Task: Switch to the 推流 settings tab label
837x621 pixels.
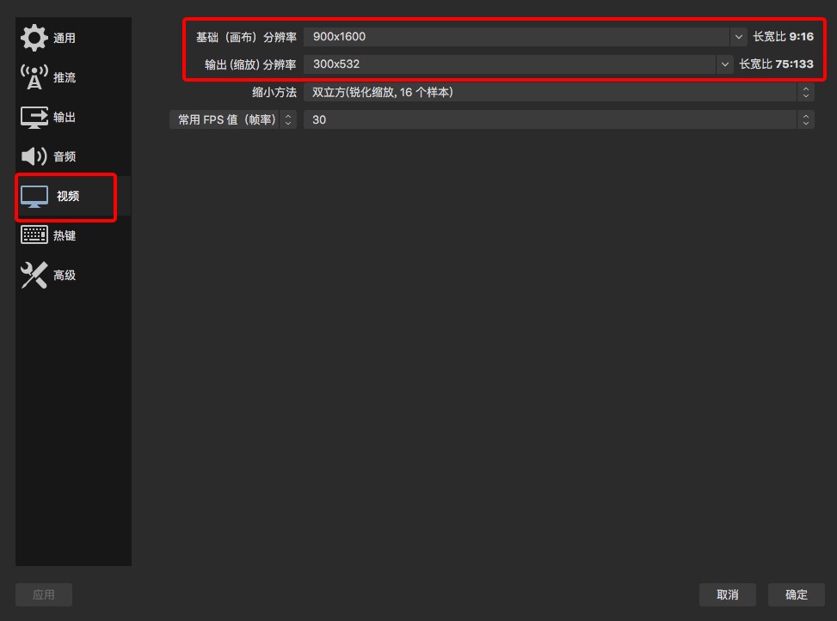Action: pyautogui.click(x=65, y=78)
